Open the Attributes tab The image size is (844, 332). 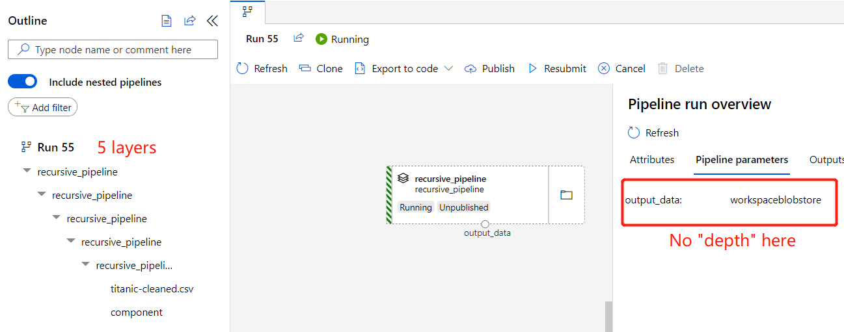pyautogui.click(x=652, y=159)
